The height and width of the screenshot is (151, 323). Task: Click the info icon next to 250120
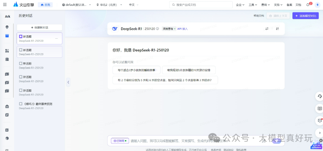158,29
